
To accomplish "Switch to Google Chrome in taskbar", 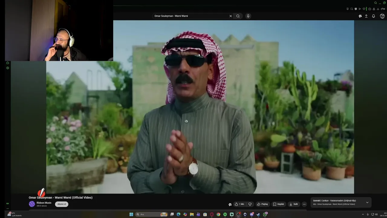I will [218, 214].
